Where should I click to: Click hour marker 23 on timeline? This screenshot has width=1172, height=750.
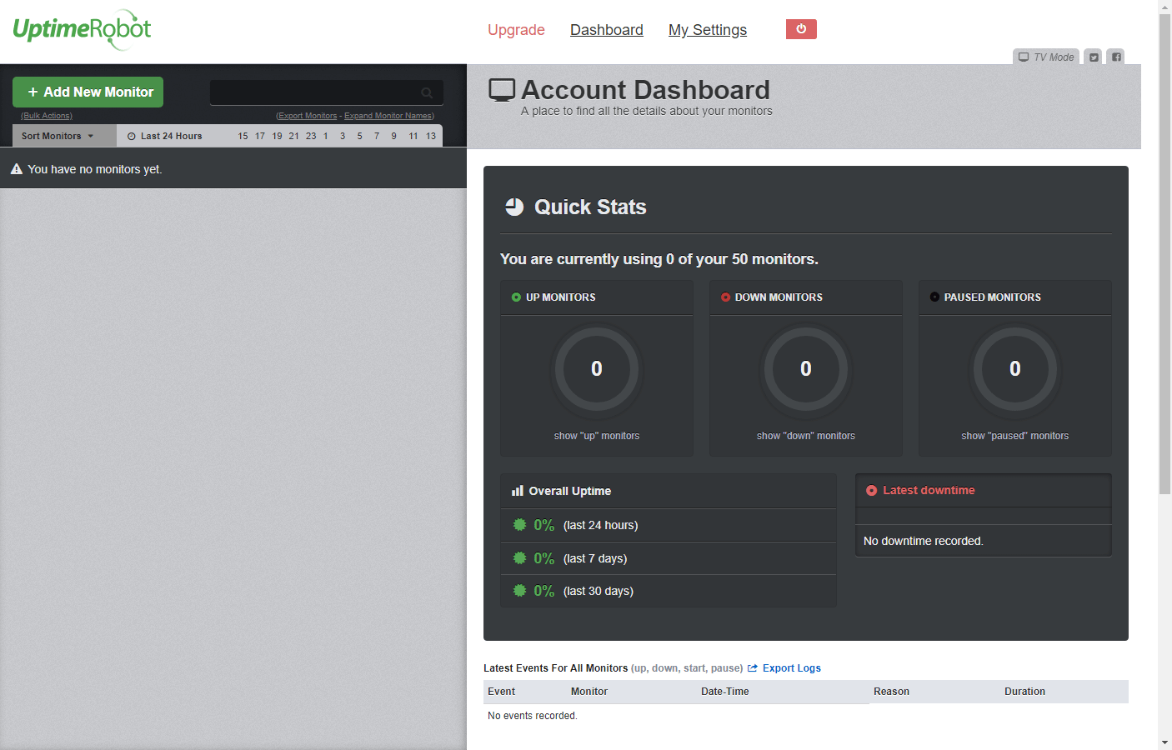[311, 137]
